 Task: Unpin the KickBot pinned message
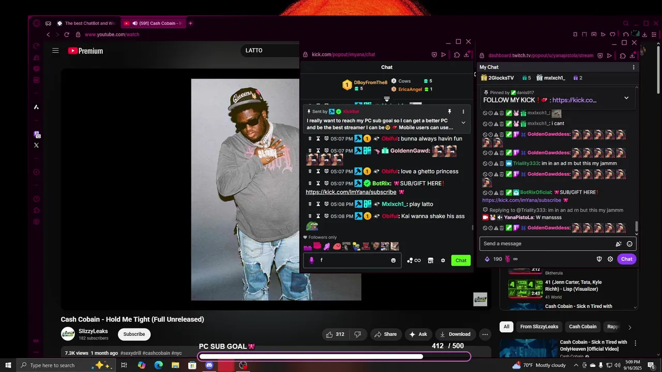coord(449,112)
